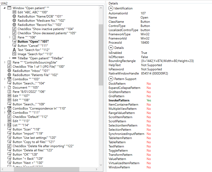Click the Text icon for Text "Search for:"
This screenshot has width=212, height=172.
[14, 50]
